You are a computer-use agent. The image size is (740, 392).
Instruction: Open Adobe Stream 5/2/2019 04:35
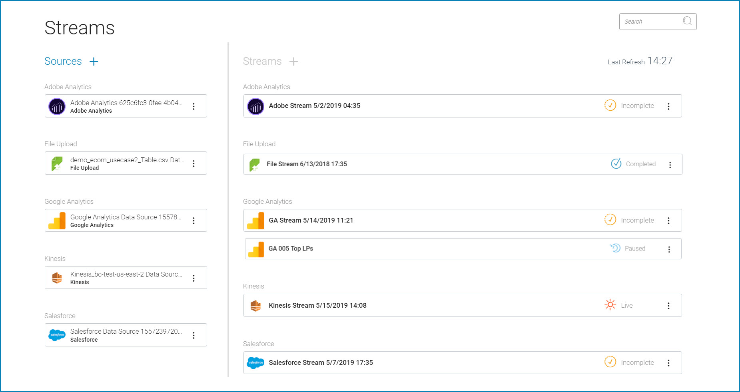(x=463, y=106)
